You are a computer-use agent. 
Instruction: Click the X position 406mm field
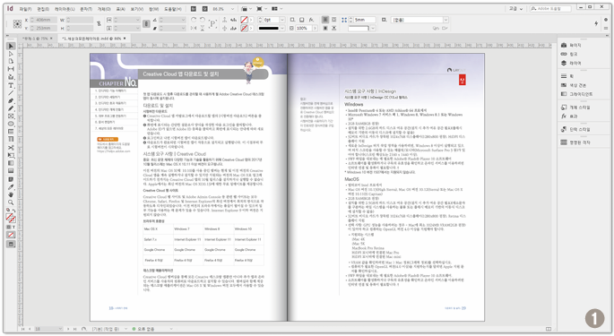coord(44,20)
